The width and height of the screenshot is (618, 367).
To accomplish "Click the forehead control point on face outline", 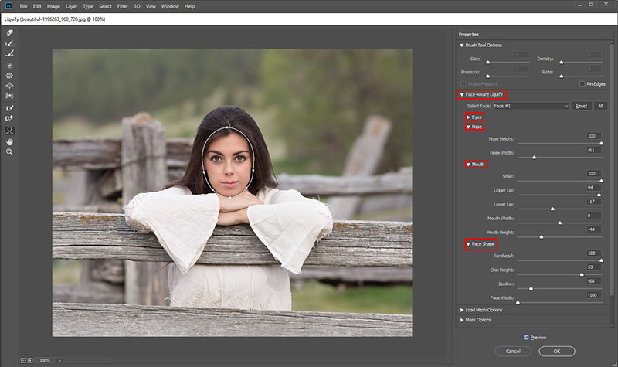I will point(227,127).
